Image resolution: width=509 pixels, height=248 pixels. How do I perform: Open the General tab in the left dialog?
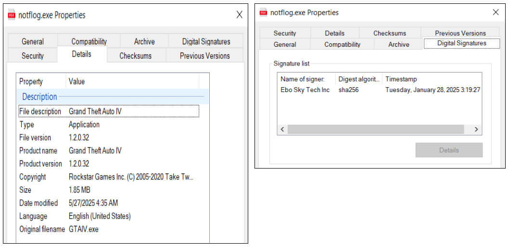[x=32, y=41]
